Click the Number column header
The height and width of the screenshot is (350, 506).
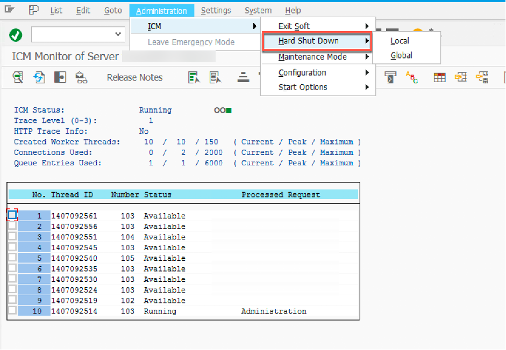(125, 195)
